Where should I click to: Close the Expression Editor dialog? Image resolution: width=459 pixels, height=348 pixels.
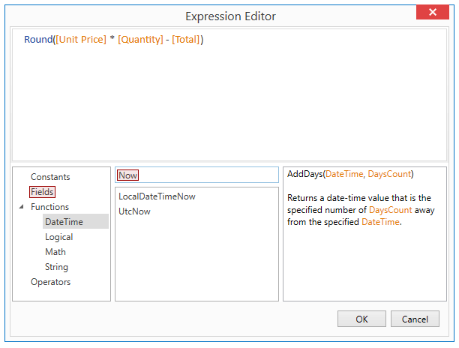432,12
